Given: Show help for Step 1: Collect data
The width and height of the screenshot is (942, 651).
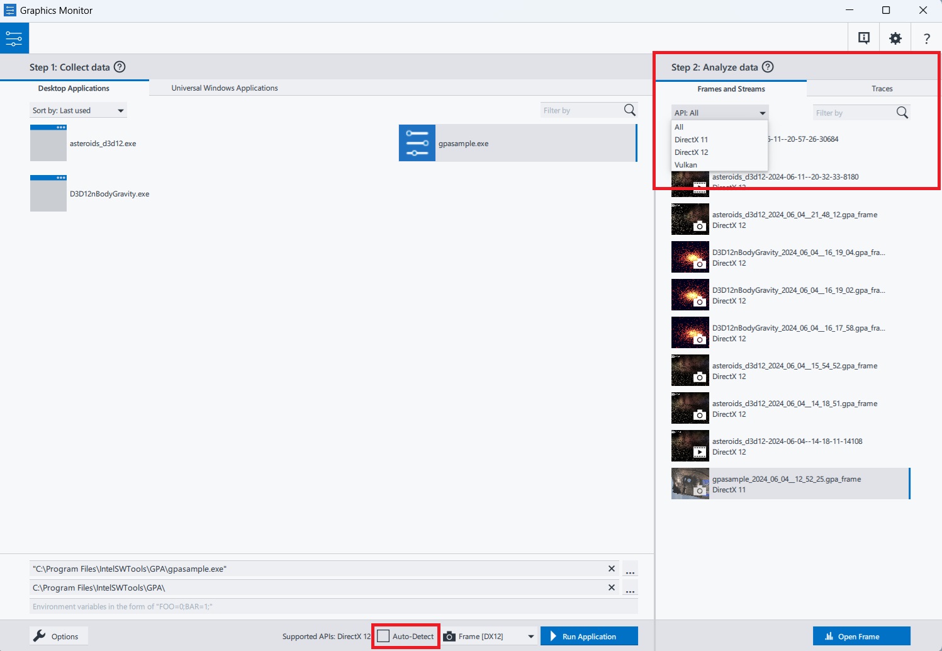Looking at the screenshot, I should [120, 67].
